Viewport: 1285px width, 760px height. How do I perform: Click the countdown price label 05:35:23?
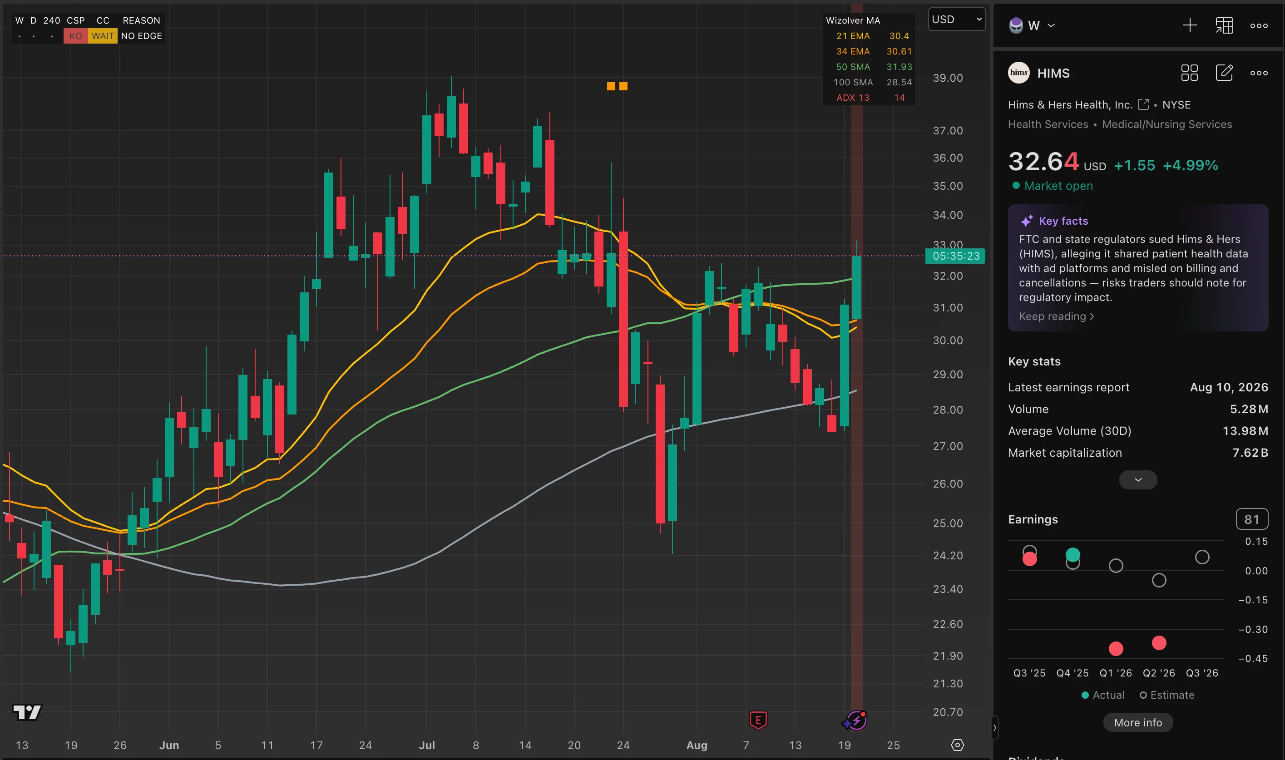coord(955,256)
